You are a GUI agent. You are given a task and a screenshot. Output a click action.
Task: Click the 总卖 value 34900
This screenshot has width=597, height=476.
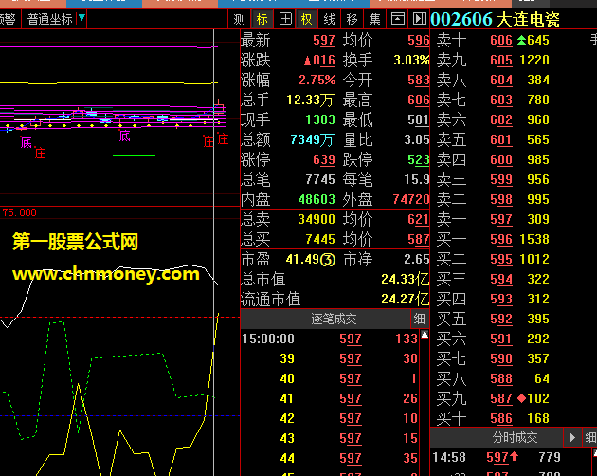pyautogui.click(x=317, y=219)
